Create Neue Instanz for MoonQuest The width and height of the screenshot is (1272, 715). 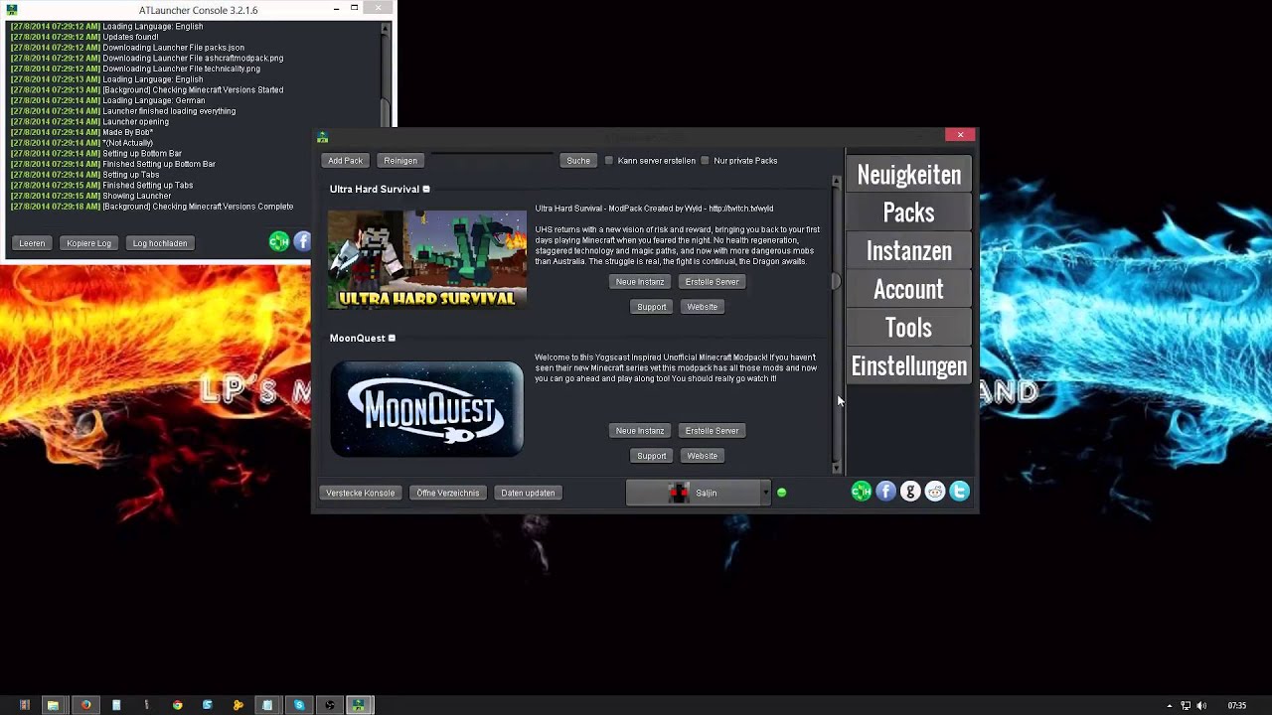click(x=640, y=431)
